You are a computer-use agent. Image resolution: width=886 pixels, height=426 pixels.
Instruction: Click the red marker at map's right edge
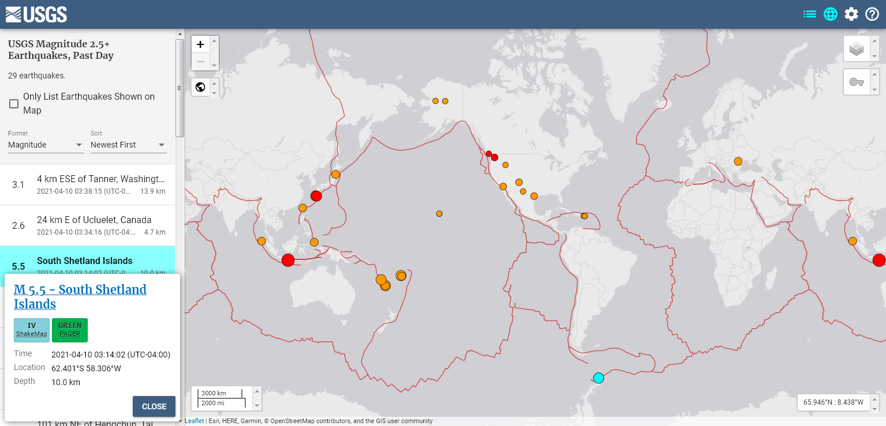[879, 260]
